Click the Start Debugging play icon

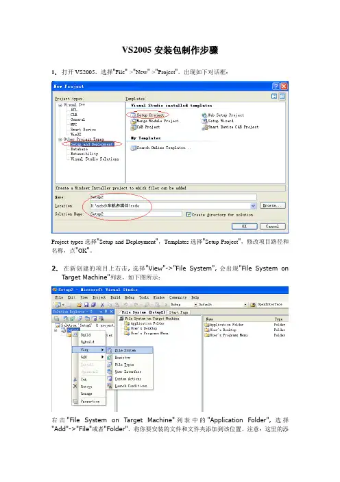pos(166,304)
